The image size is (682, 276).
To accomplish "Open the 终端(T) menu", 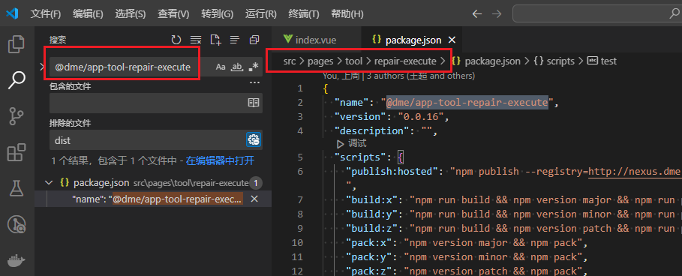I will point(304,14).
